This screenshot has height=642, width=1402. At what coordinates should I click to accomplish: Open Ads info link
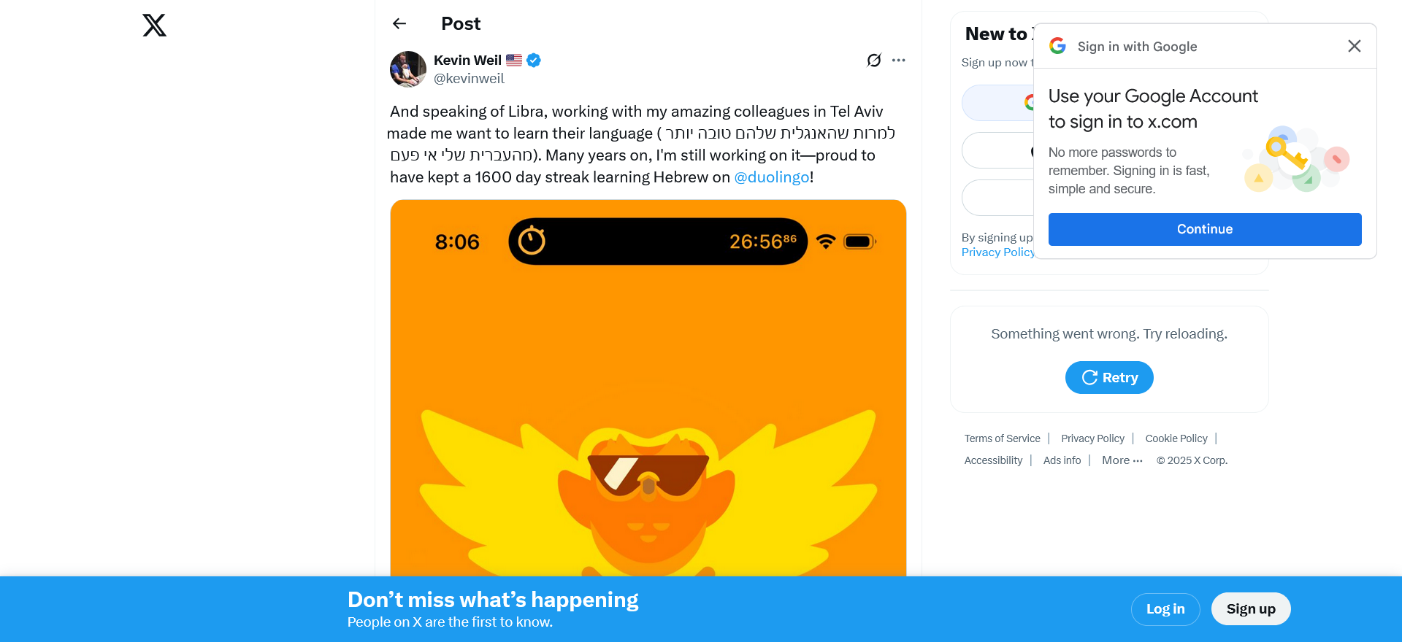point(1062,460)
